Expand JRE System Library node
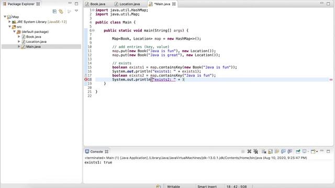This screenshot has height=188, width=335. click(9, 22)
